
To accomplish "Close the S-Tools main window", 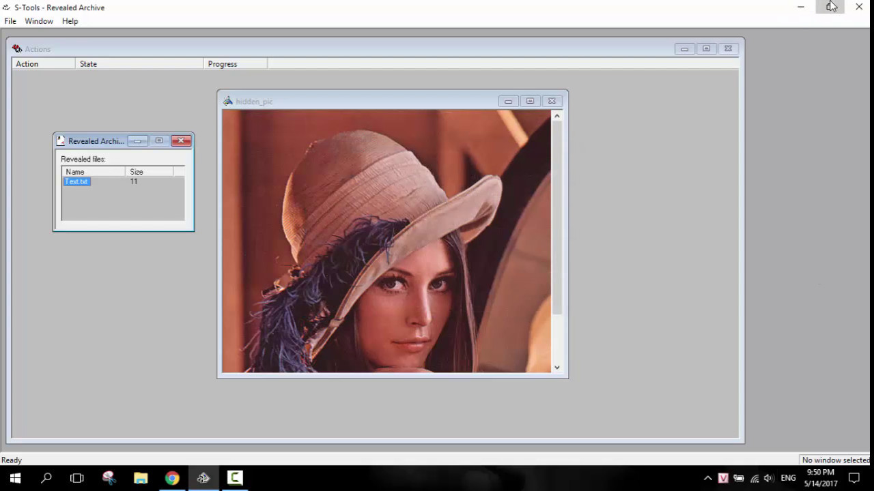I will pyautogui.click(x=859, y=7).
